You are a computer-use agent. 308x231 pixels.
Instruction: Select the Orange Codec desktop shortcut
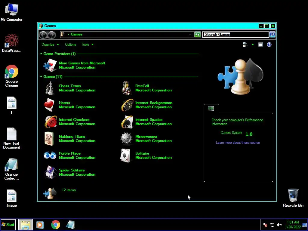[x=12, y=169]
